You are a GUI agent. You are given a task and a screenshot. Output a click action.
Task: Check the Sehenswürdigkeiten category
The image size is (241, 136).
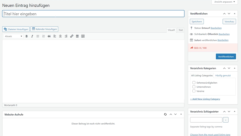(x=194, y=83)
